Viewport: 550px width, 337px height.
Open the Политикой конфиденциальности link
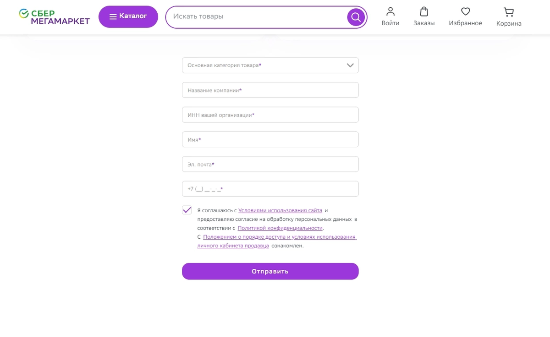pos(280,228)
